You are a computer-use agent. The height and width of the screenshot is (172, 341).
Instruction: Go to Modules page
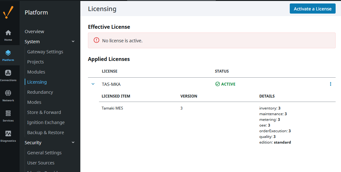click(36, 72)
